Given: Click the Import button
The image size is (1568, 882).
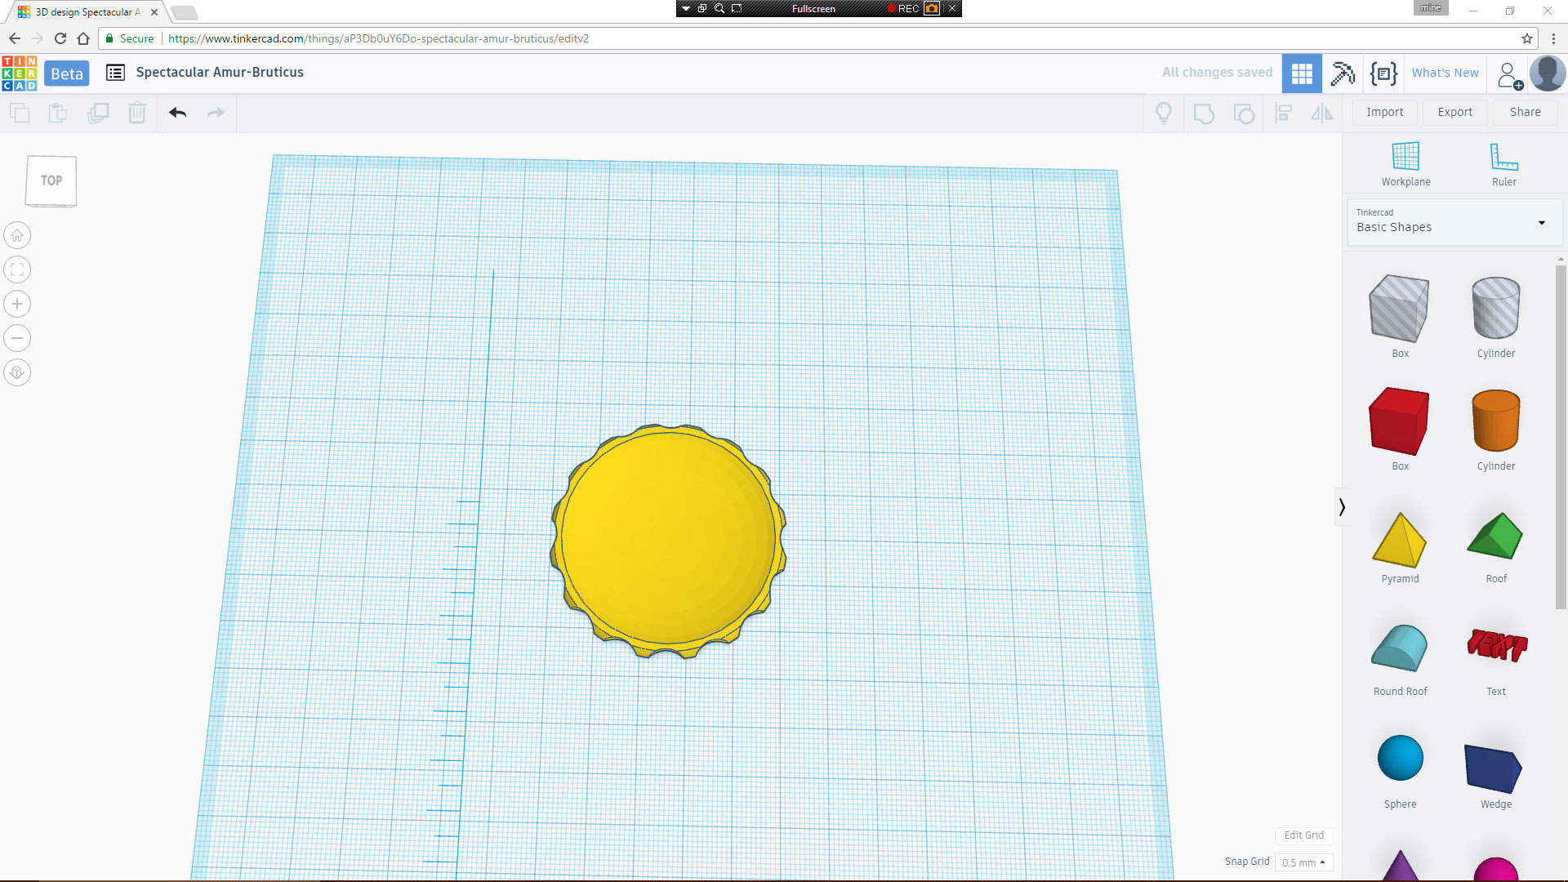Looking at the screenshot, I should point(1384,113).
